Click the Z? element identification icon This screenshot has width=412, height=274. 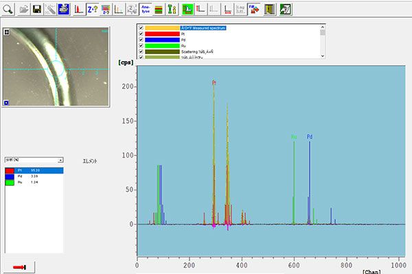pyautogui.click(x=93, y=9)
